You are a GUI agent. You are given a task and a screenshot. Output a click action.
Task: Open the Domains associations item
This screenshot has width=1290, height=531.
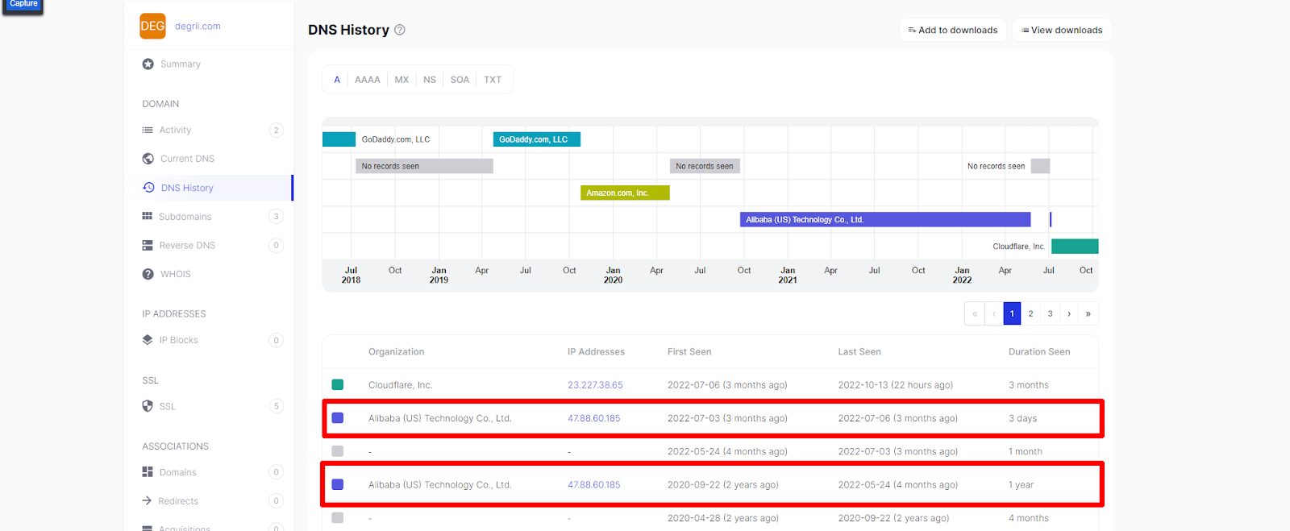tap(177, 472)
